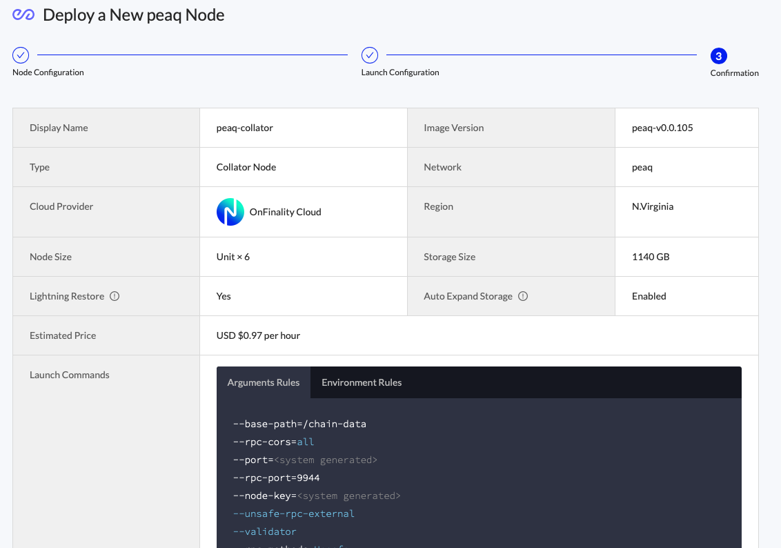Viewport: 781px width, 548px height.
Task: Click the --unsafe-rpc-external argument line
Action: click(294, 513)
